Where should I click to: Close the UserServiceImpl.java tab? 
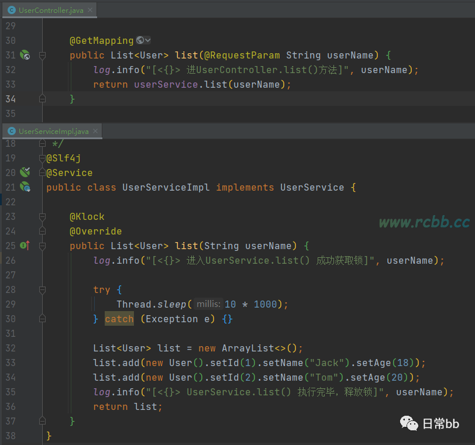coord(95,131)
